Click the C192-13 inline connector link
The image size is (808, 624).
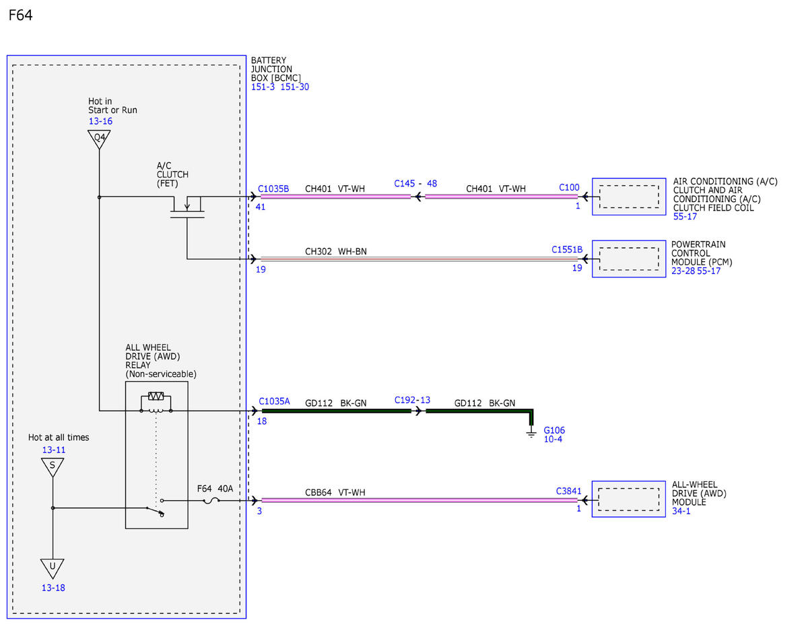412,401
